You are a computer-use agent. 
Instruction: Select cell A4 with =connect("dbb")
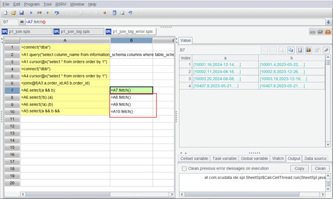coord(65,69)
